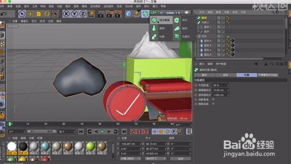
Task: Toggle the Y axis lock
Action: [x=75, y=14]
